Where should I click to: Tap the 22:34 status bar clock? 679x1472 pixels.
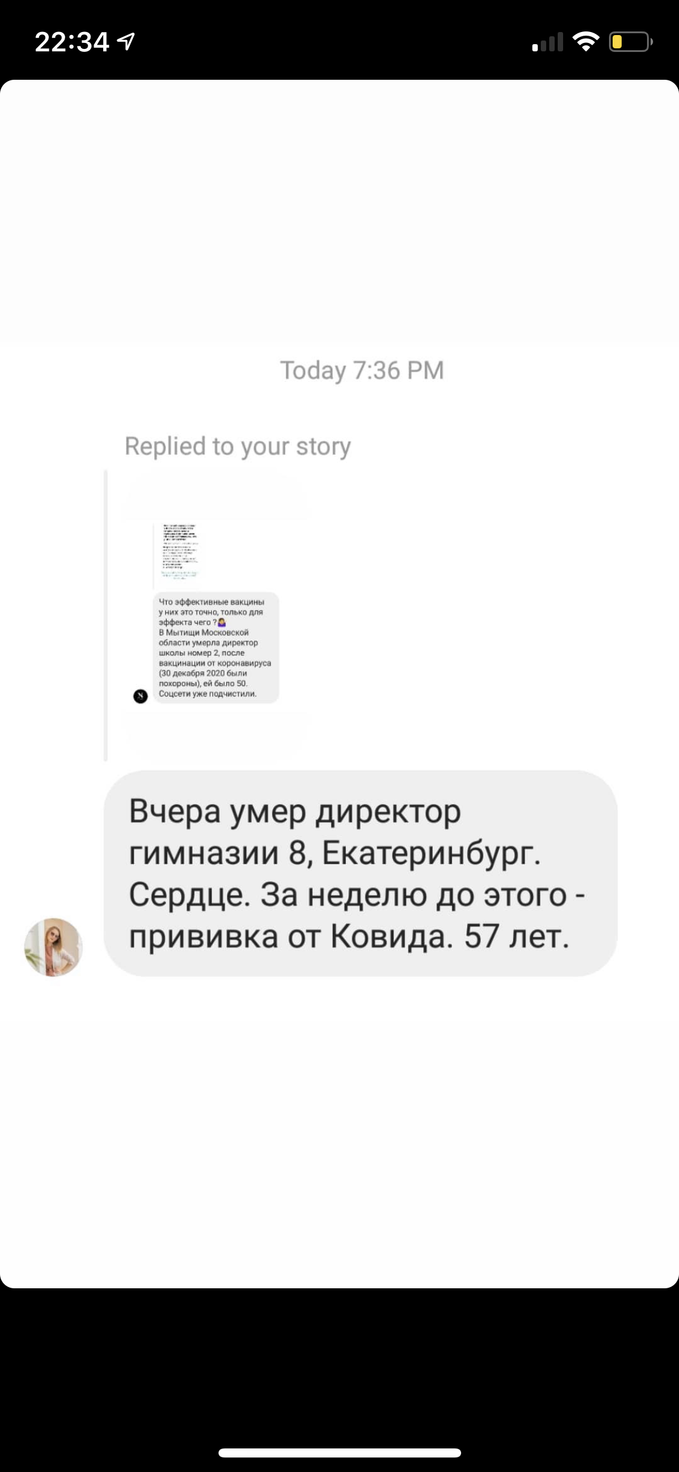(x=72, y=42)
